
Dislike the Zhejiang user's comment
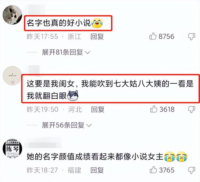coord(192,37)
